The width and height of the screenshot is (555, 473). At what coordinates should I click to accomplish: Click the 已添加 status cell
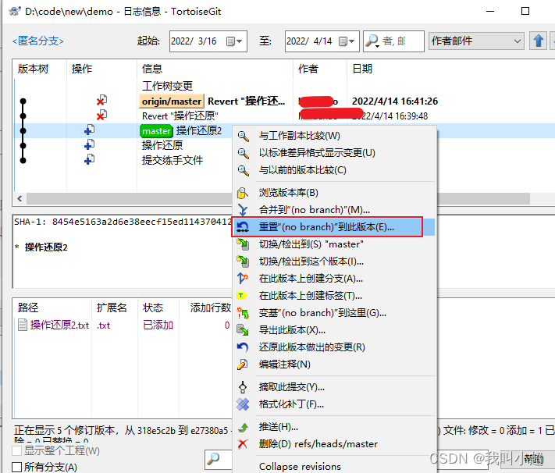(x=158, y=325)
